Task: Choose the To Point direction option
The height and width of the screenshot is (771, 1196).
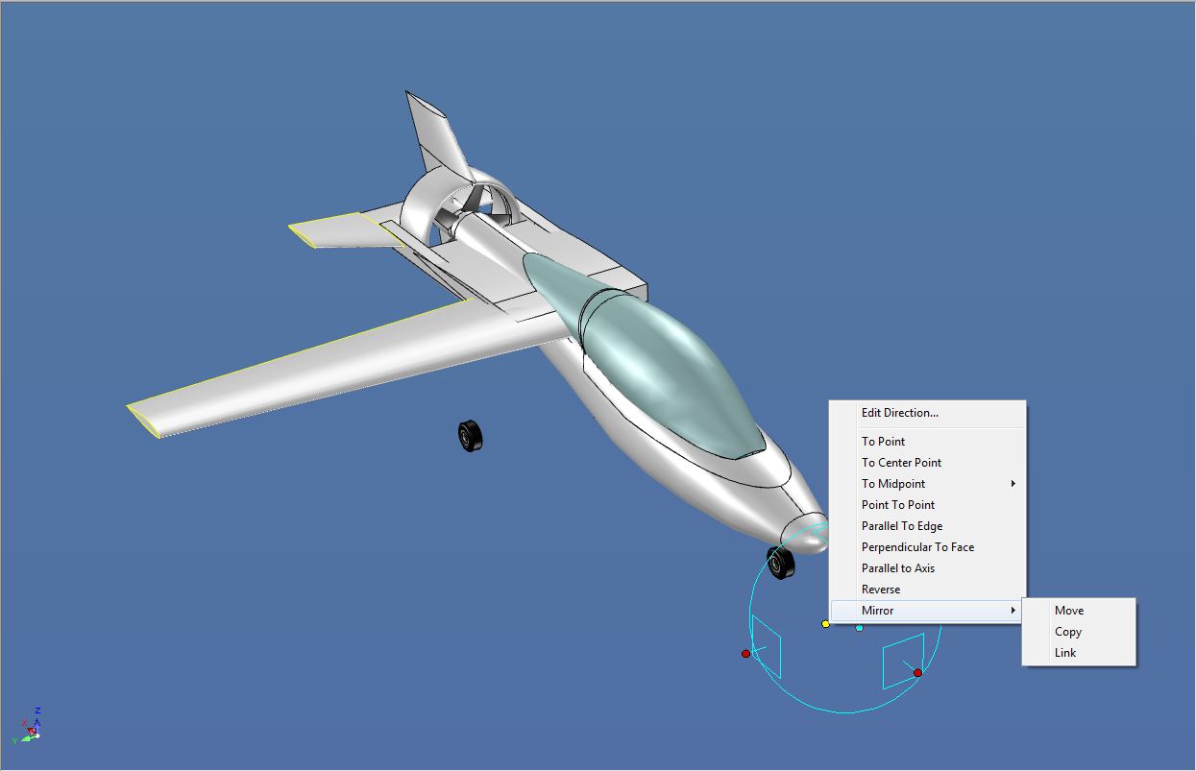Action: point(883,441)
